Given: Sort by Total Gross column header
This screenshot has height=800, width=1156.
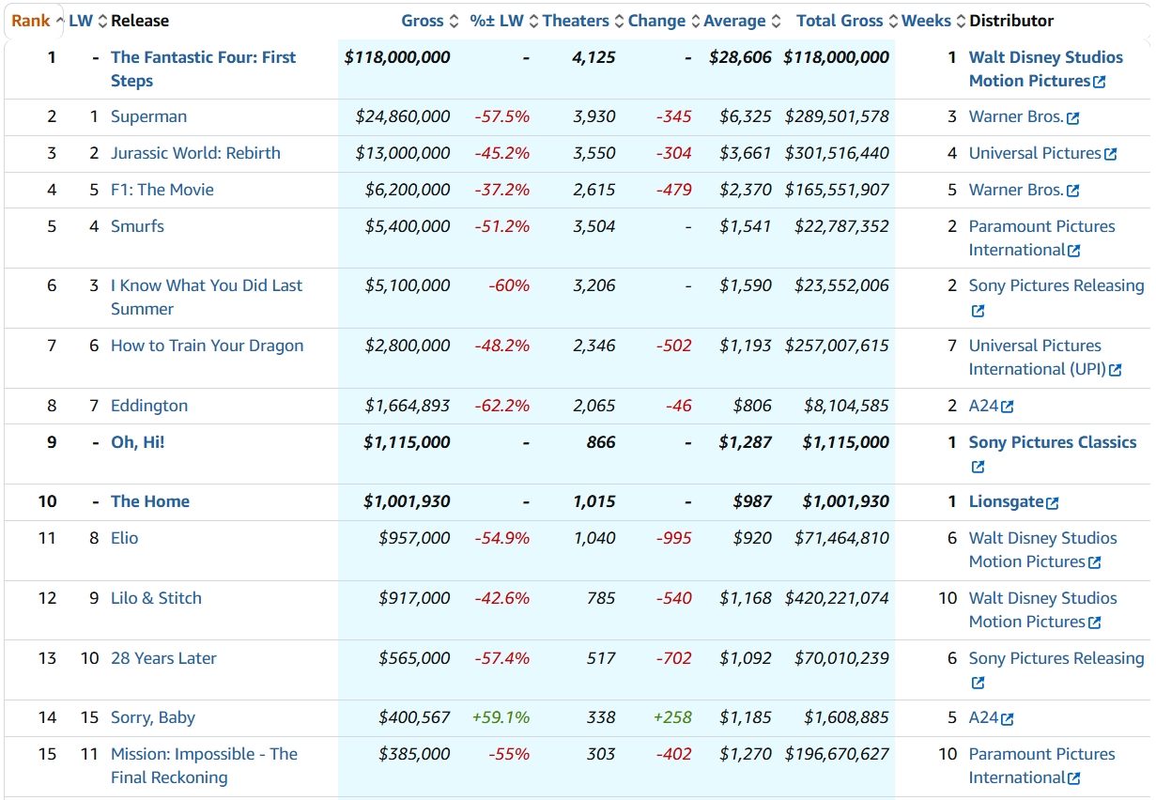Looking at the screenshot, I should (847, 21).
